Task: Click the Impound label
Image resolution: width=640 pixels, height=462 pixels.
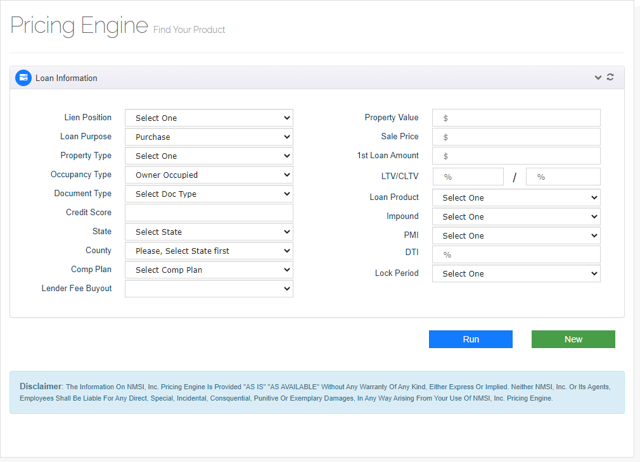Action: (402, 216)
